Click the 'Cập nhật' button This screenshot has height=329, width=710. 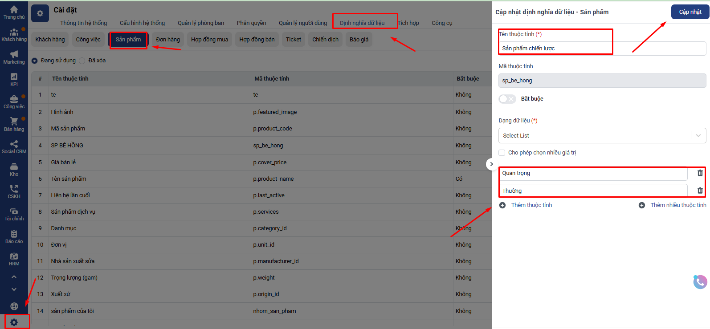[x=690, y=12]
